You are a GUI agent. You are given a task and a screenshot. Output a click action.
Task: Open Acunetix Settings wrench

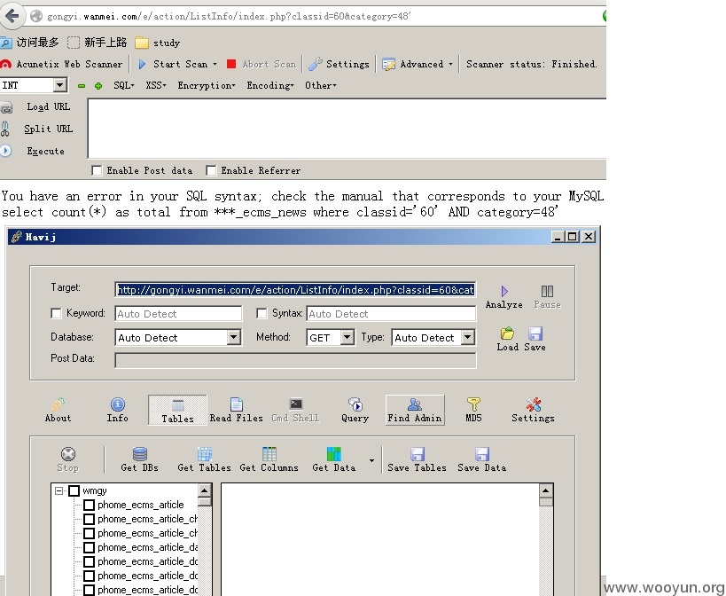coord(339,64)
